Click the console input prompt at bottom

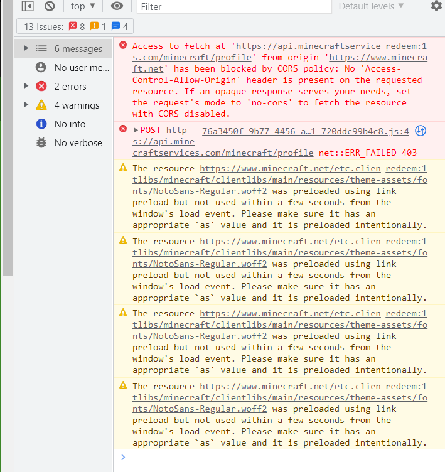(276, 458)
